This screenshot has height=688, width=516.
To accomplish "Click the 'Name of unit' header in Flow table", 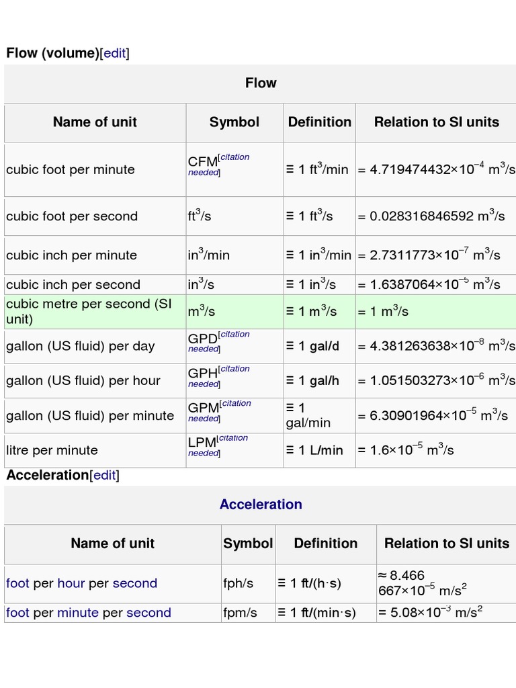I will [95, 122].
